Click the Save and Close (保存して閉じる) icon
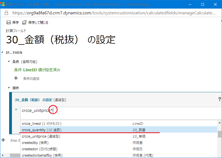222x158 pixels. 24,22
